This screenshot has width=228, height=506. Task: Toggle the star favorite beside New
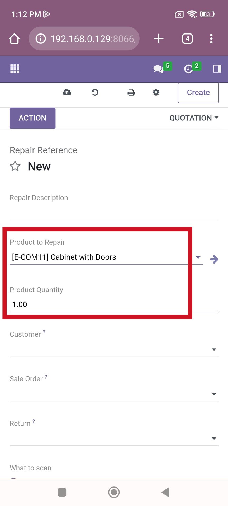[x=15, y=166]
